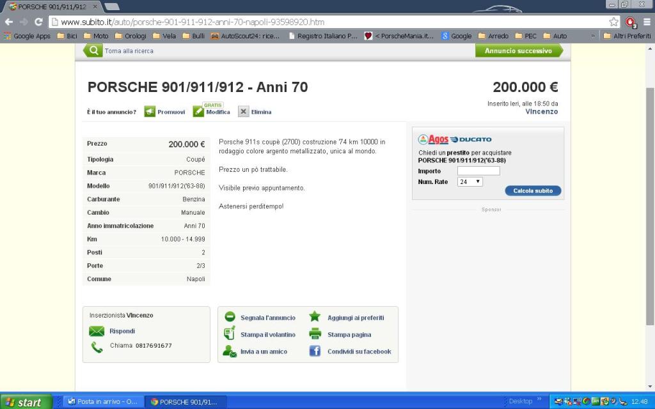
Task: Click the page vertical scrollbar thumb
Action: 650,206
